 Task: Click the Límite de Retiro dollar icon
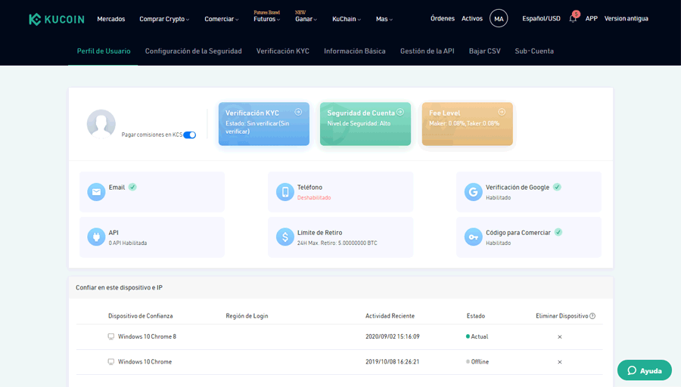(x=285, y=237)
